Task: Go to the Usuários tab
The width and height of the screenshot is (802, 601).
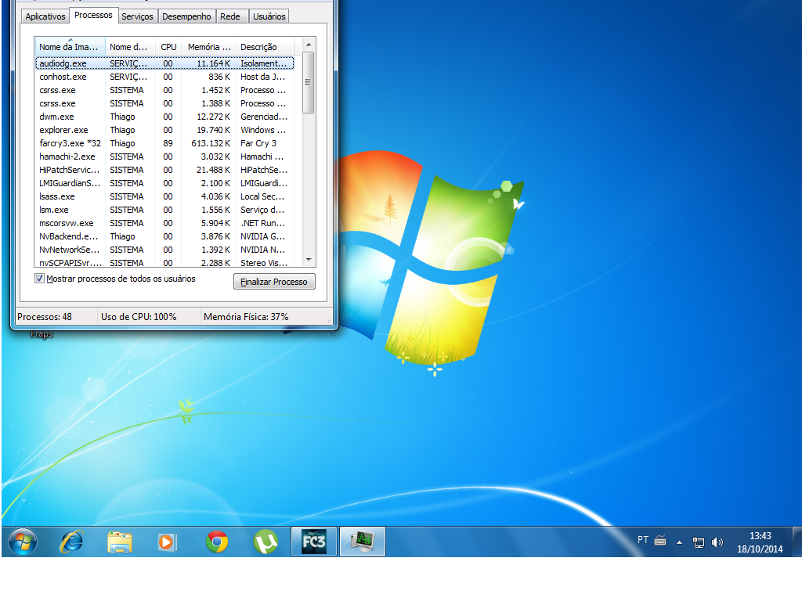Action: tap(269, 16)
